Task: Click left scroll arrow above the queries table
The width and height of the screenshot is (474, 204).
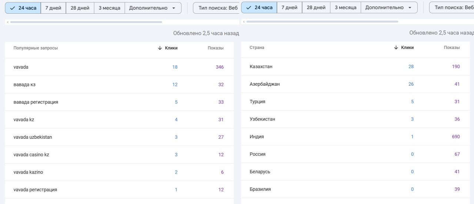Action: pos(8,22)
